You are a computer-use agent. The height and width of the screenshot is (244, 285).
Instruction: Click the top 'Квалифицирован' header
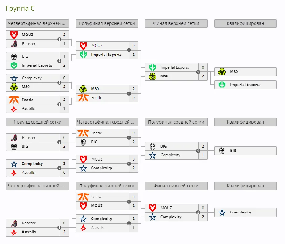(x=245, y=23)
